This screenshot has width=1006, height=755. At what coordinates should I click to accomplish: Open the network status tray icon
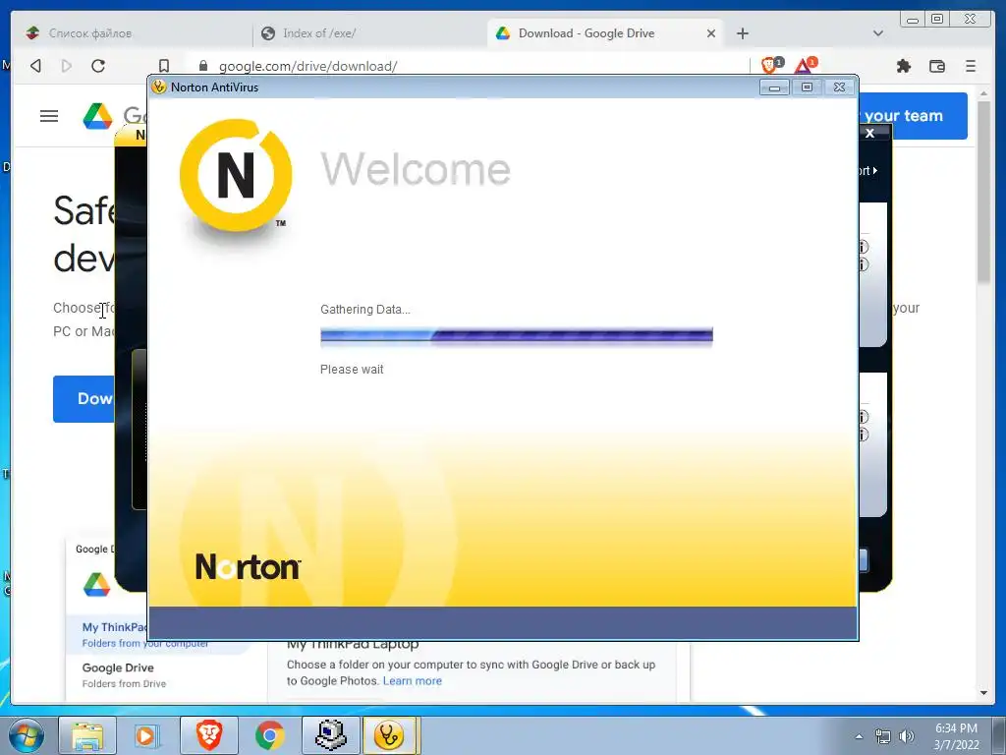pos(883,736)
